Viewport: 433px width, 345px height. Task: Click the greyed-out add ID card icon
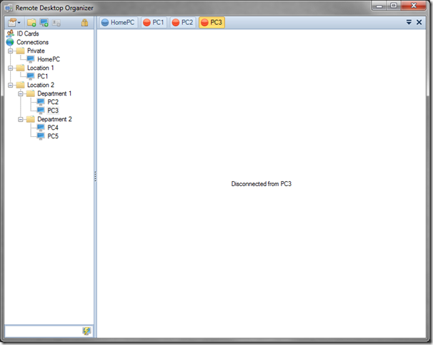(56, 23)
